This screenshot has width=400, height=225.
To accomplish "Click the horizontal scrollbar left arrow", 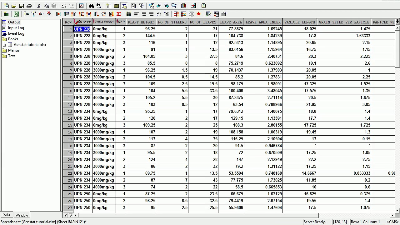I will point(75,215).
